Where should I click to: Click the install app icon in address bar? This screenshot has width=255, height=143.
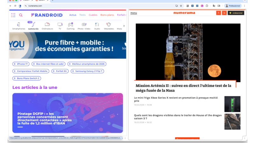point(177,6)
